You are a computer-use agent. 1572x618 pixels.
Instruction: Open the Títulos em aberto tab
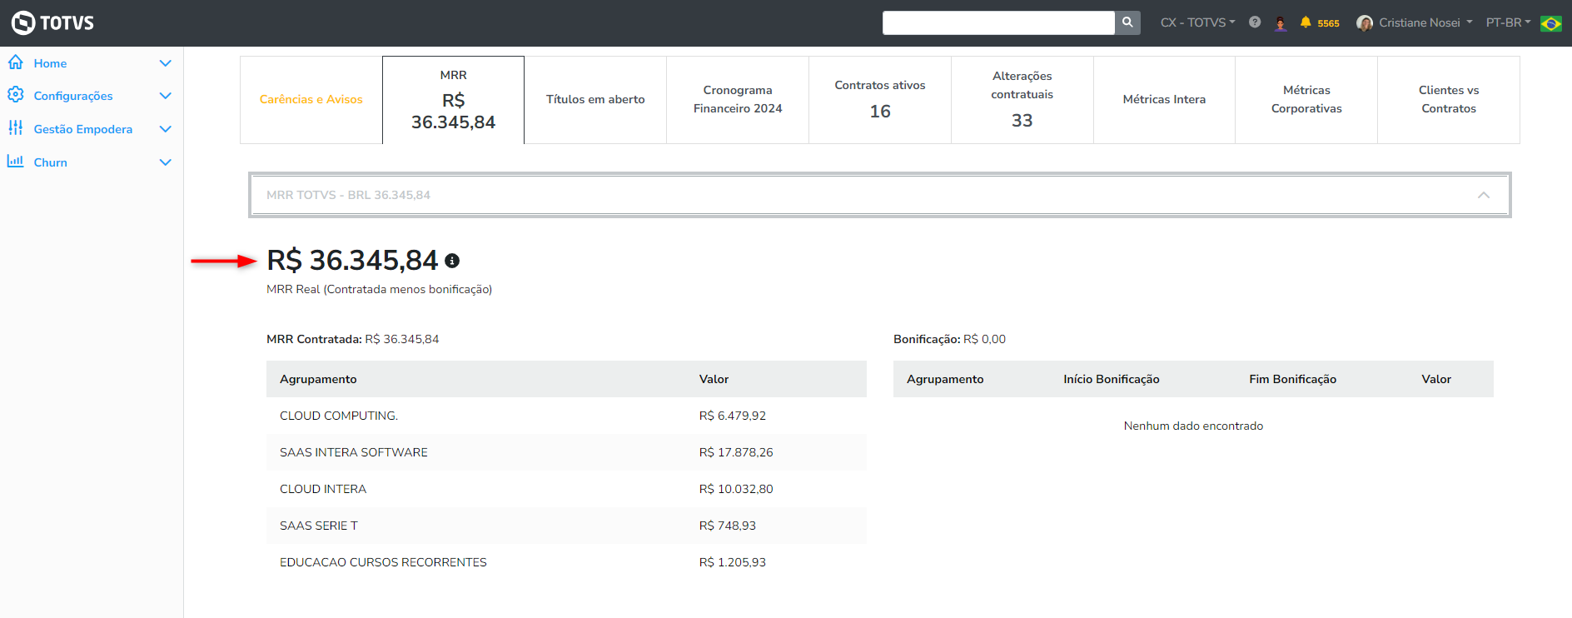[x=595, y=100]
